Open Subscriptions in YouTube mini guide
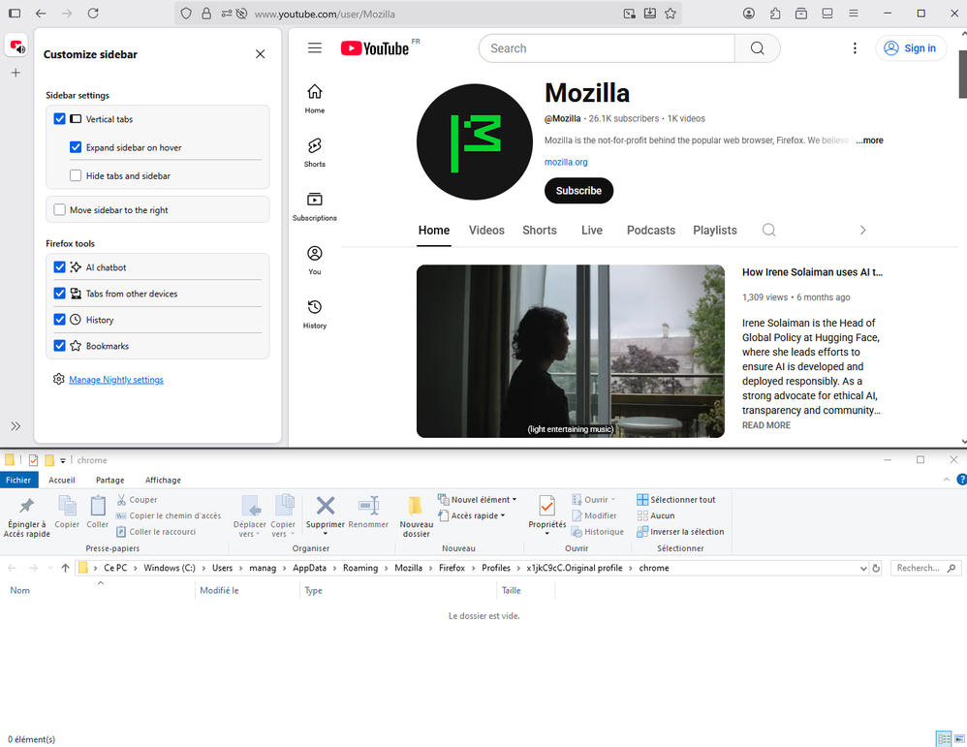 tap(315, 206)
